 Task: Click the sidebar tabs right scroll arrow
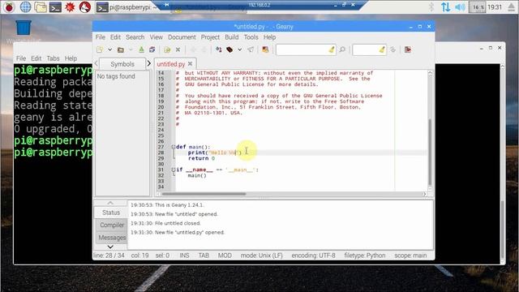point(149,63)
